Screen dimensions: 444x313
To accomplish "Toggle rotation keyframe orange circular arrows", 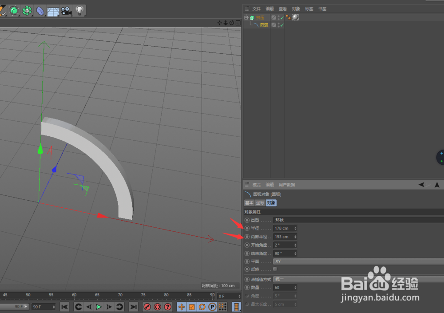I will pos(202,307).
